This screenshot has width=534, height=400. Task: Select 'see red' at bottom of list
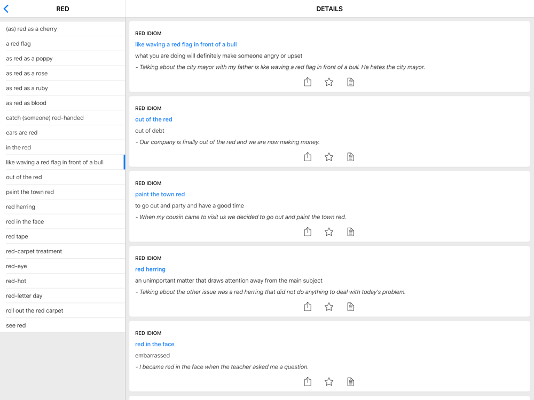coord(16,325)
